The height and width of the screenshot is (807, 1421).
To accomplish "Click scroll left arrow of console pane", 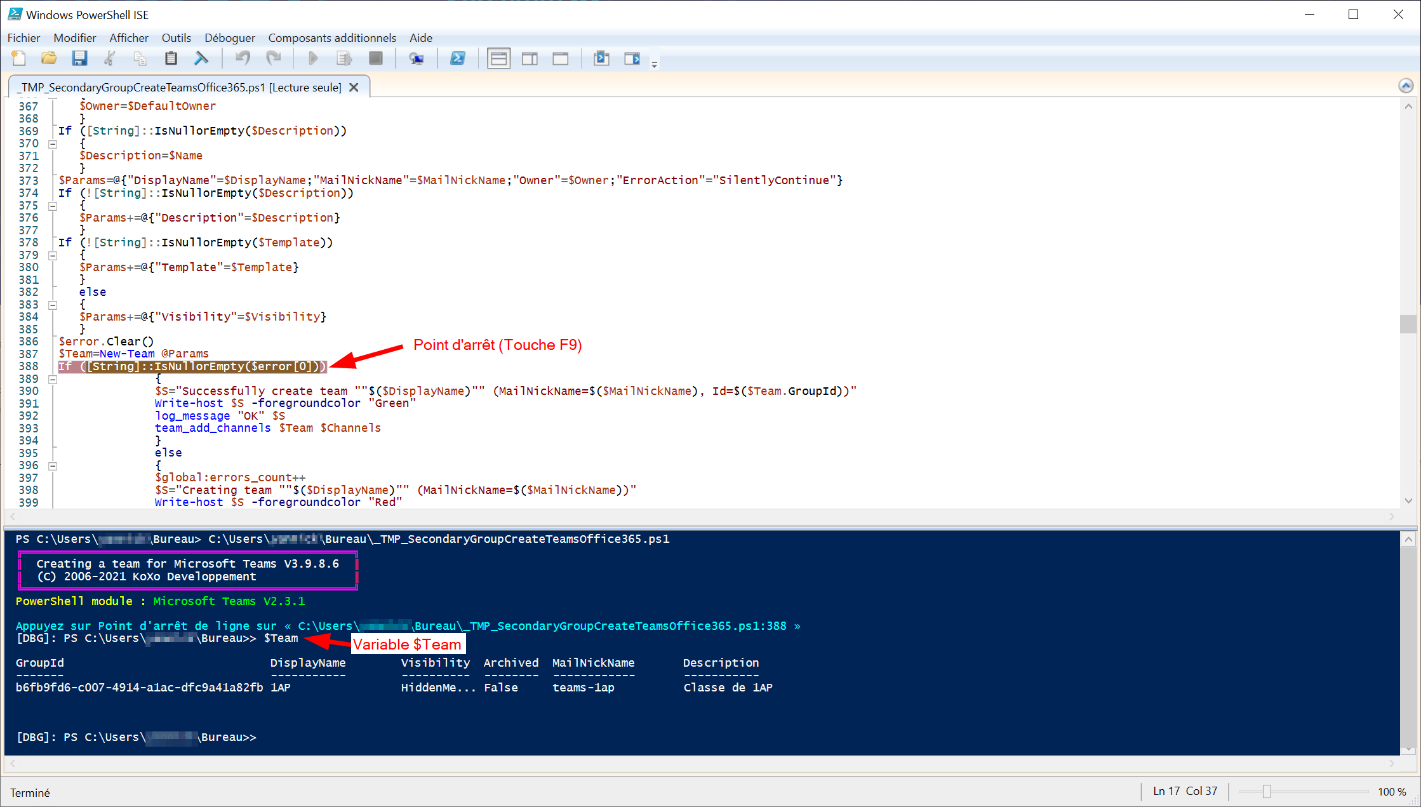I will pos(13,763).
